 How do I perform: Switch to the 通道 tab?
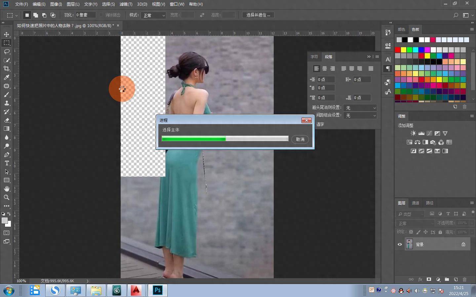[x=416, y=203]
